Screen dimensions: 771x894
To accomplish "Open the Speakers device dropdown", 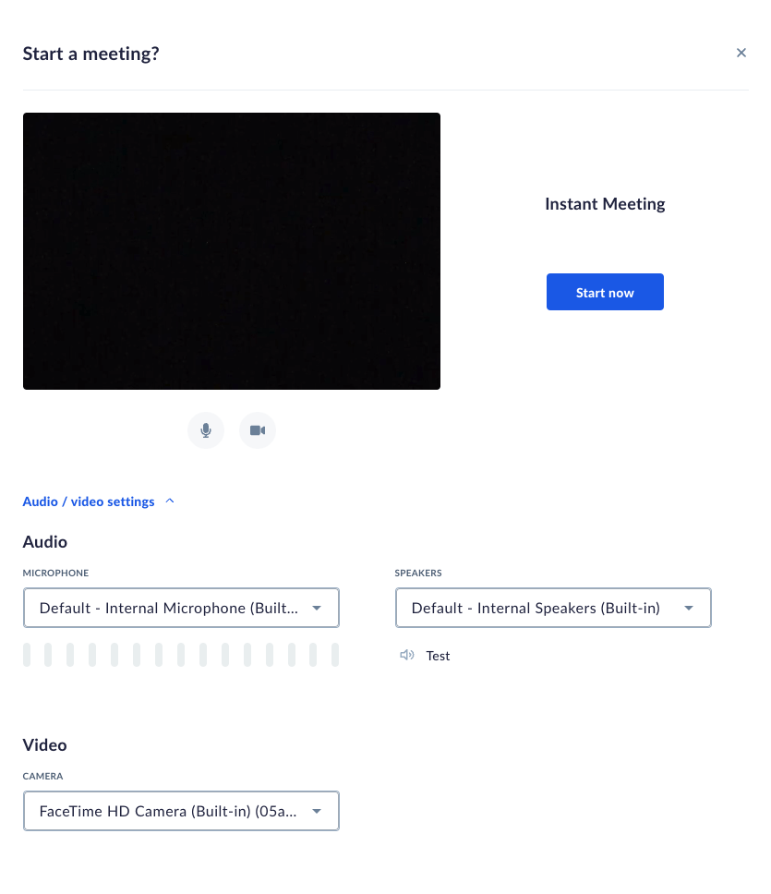I will pos(553,608).
